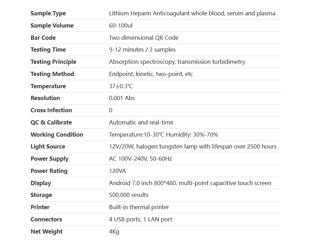Click the 500,000 results storage value

(129, 195)
